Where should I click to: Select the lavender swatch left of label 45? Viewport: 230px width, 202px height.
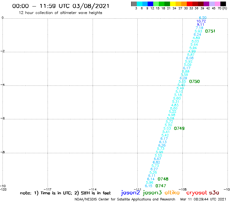212,4
